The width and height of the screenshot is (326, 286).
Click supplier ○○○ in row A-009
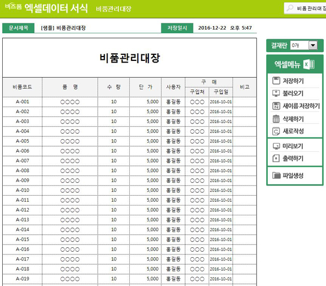[197, 181]
